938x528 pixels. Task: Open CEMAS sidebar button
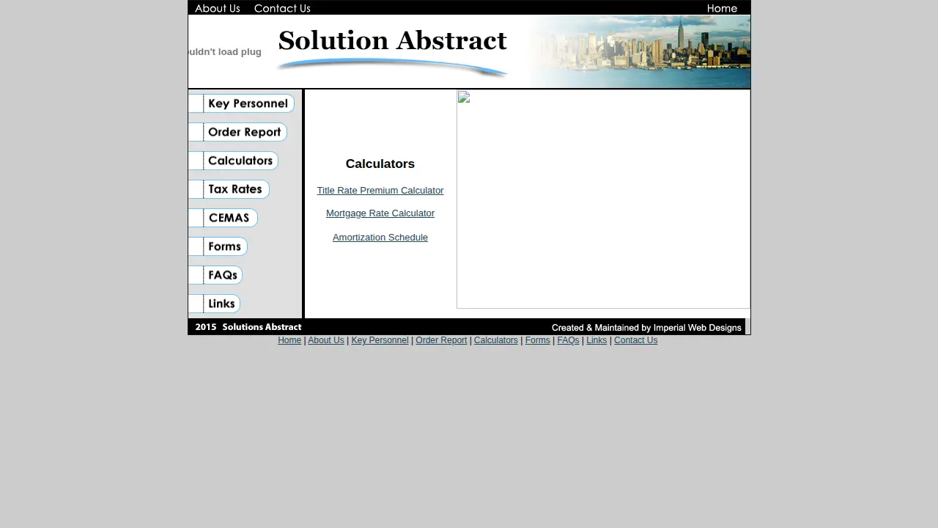(223, 218)
